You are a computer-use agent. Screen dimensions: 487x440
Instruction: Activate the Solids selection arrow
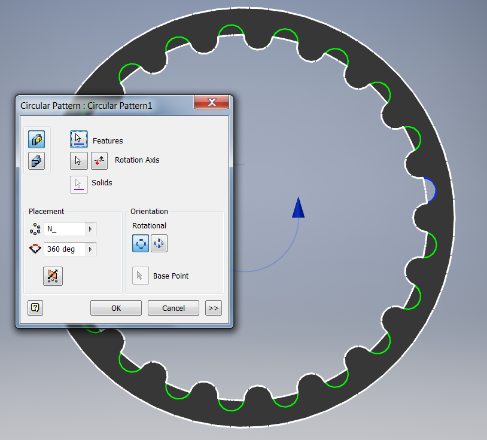click(79, 185)
